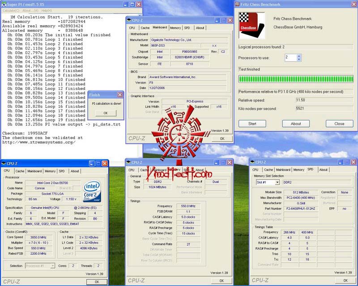The width and height of the screenshot is (358, 286).
Task: Click the Kilo nodes per second 5521 value
Action: tap(324, 109)
